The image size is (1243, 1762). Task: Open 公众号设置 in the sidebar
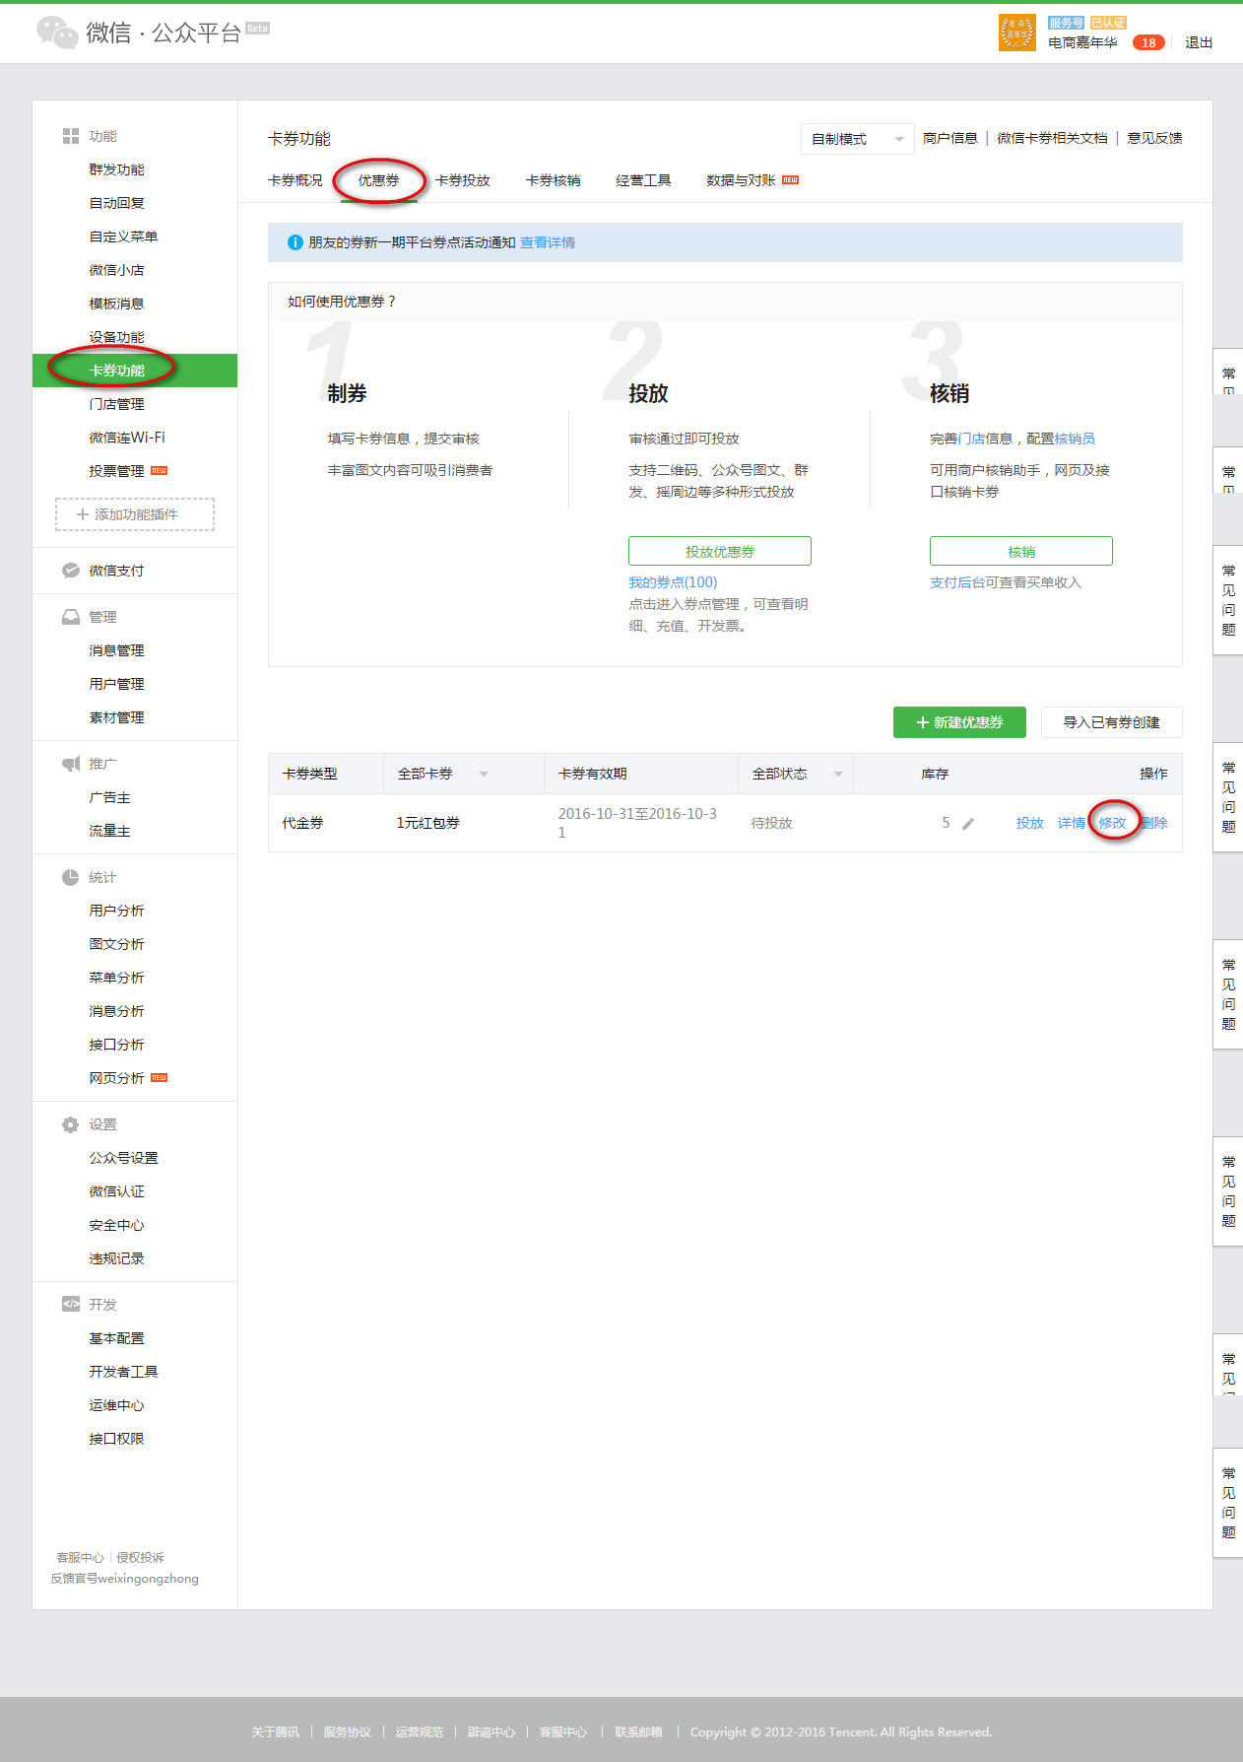tap(123, 1158)
